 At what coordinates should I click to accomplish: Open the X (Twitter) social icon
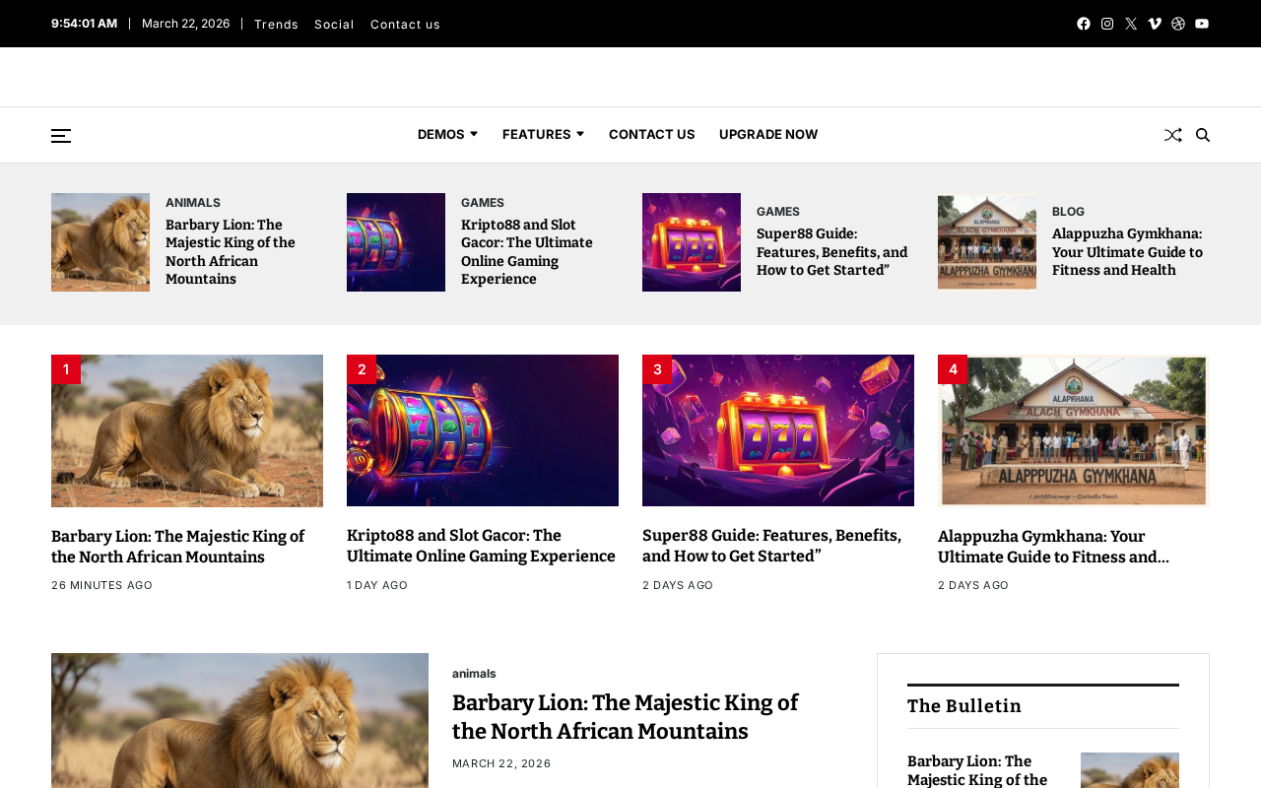point(1131,24)
